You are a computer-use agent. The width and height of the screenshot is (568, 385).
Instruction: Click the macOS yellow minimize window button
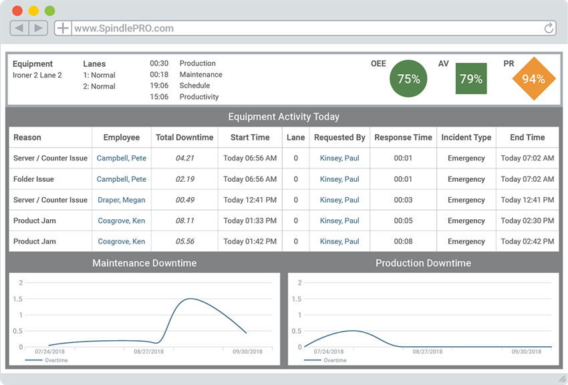tap(33, 11)
